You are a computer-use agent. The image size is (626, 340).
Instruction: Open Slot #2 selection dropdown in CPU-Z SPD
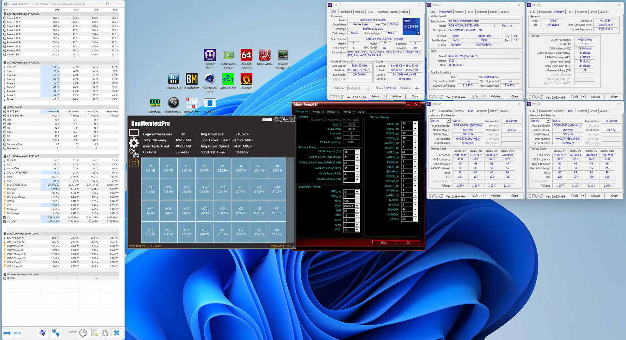tap(548, 121)
